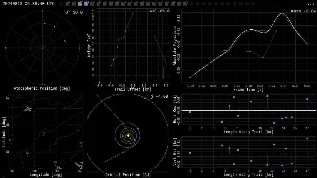Click station marker 02 on map
This screenshot has width=317, height=178.
[x=27, y=156]
